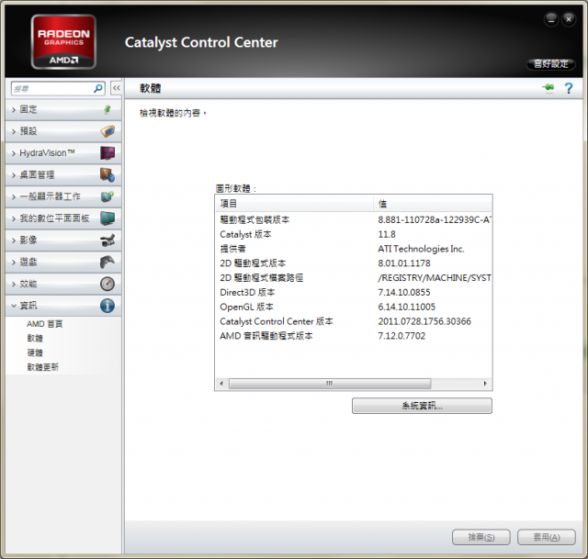Minimize the Catalyst Control Center window
588x559 pixels.
click(551, 19)
